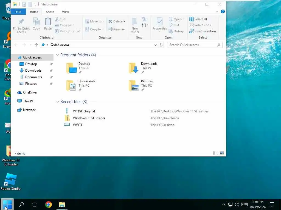Open Task View from taskbar
Image resolution: width=281 pixels, height=210 pixels.
click(x=35, y=204)
